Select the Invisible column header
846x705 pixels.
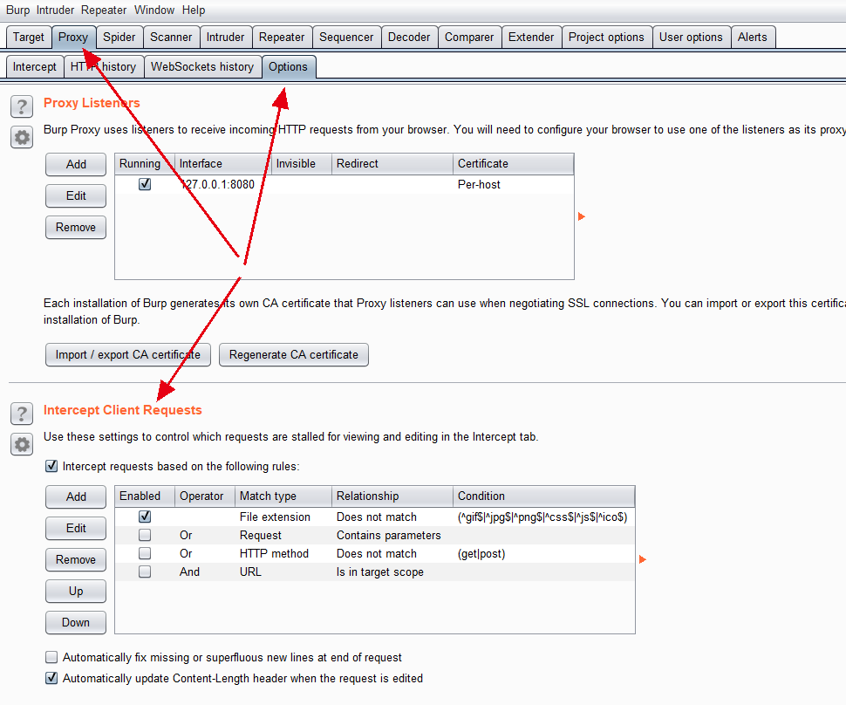point(301,163)
